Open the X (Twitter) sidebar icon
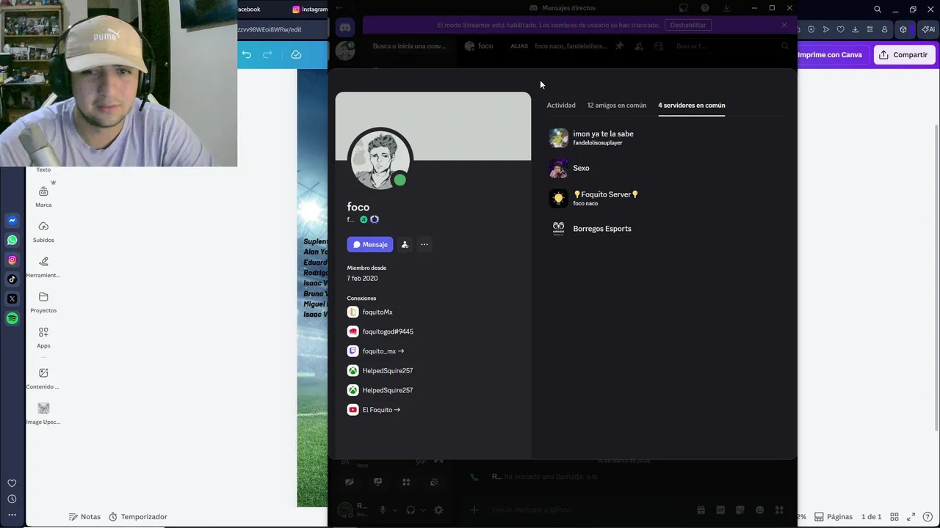This screenshot has height=528, width=940. (x=12, y=298)
